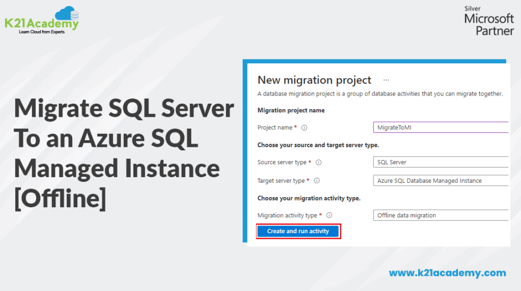Click the K21Academy logo
This screenshot has height=291, width=521.
click(42, 20)
